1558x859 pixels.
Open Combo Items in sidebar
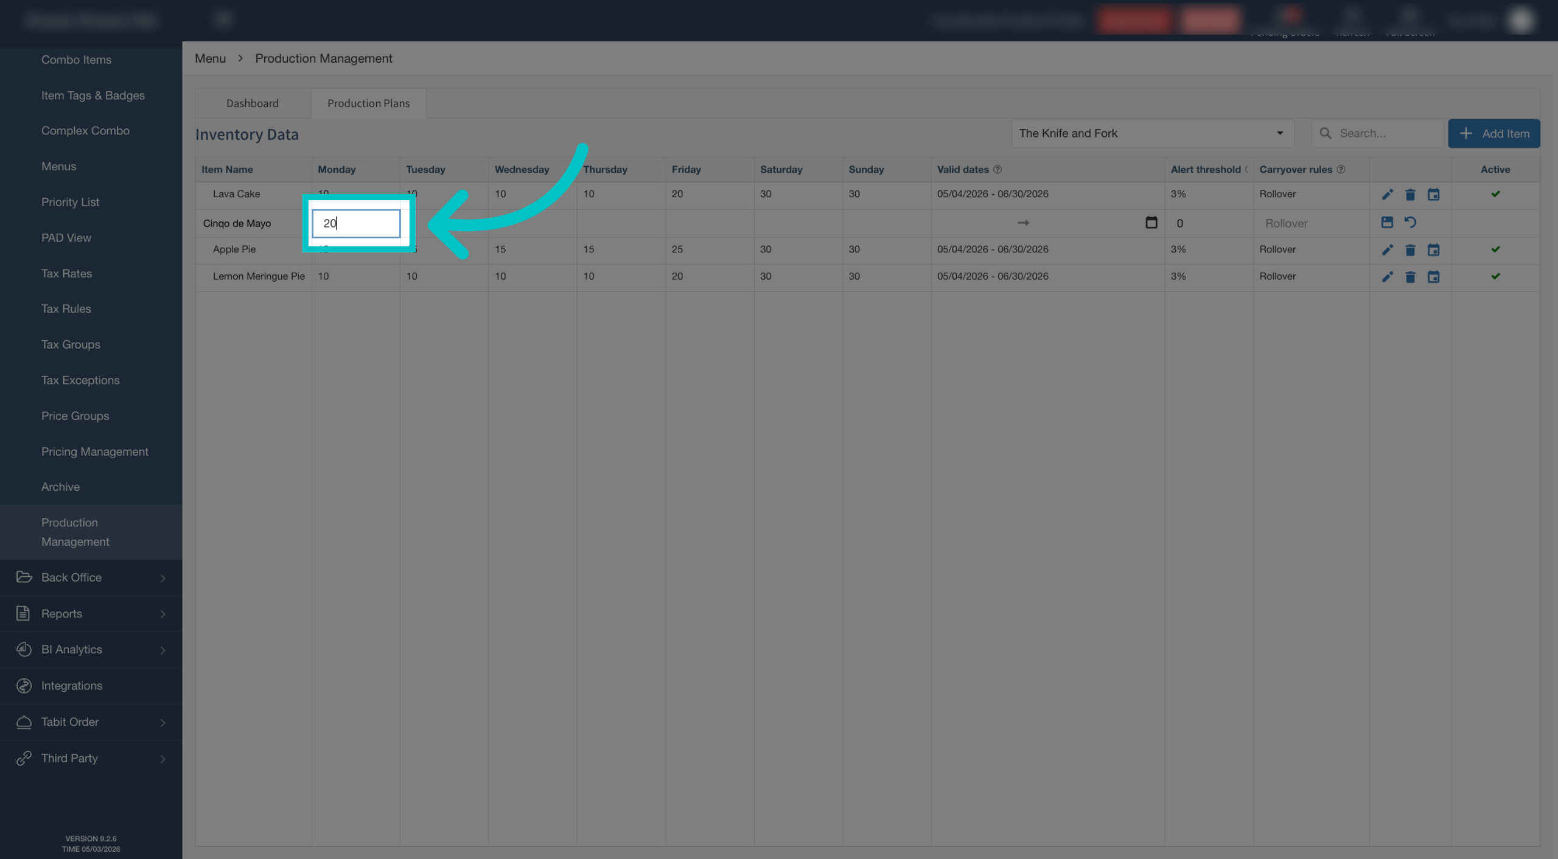click(x=76, y=60)
